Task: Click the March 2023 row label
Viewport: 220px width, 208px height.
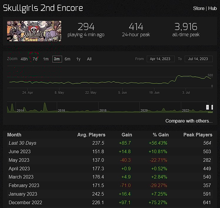Action: coord(21,177)
